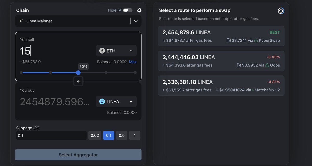
Task: Click the $8.9932 gas cost
Action: click(x=250, y=65)
